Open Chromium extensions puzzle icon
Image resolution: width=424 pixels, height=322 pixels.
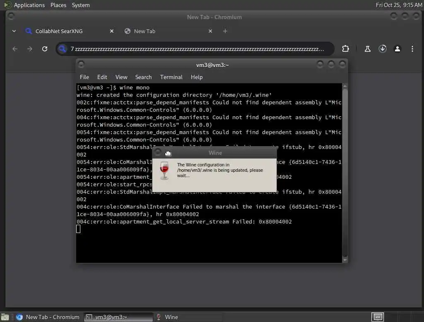pos(345,49)
